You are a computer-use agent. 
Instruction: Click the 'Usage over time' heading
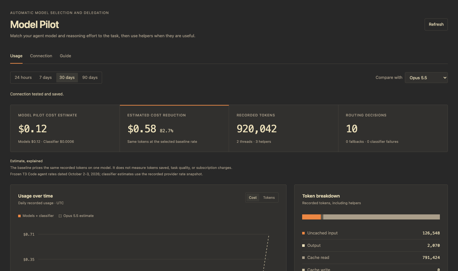(35, 196)
